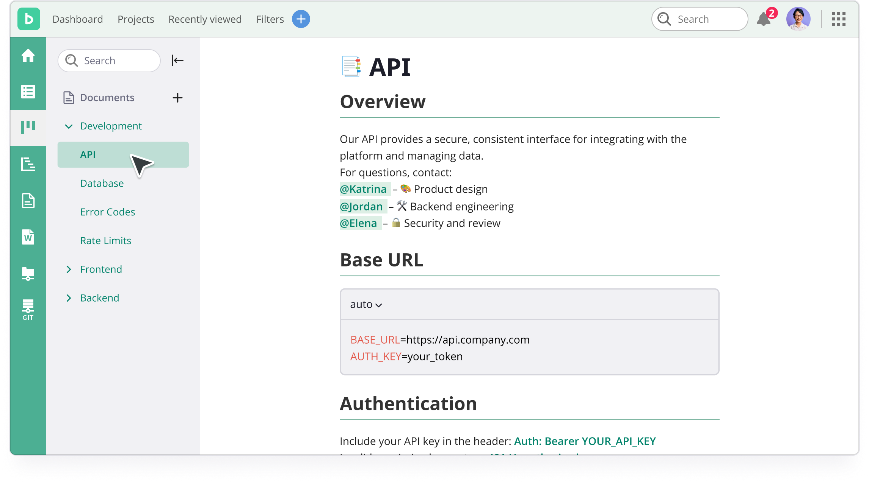Open the Error Codes document
The image size is (869, 483).
[108, 212]
